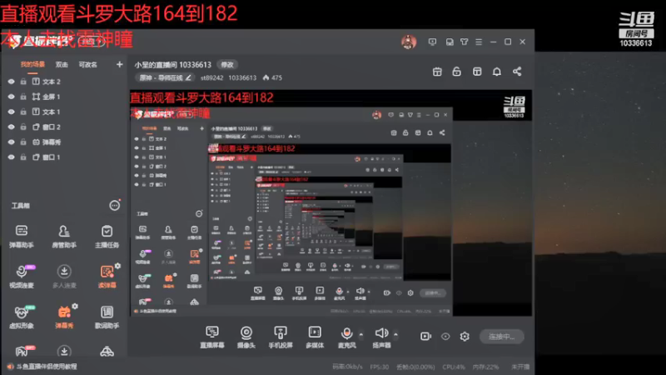Add 手机投屏 phone casting source

pyautogui.click(x=281, y=337)
